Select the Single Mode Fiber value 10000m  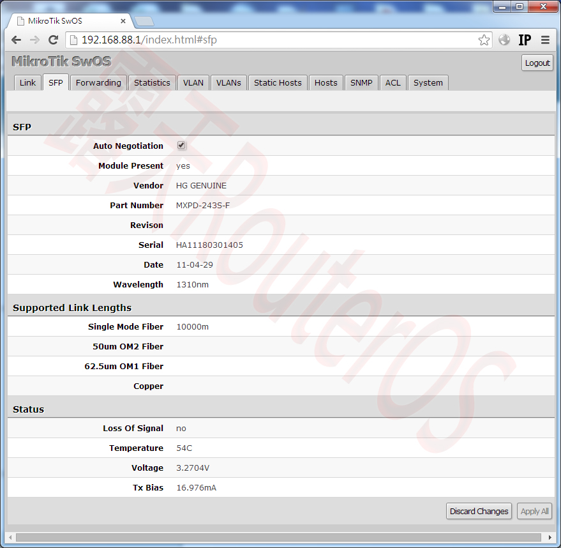pyautogui.click(x=193, y=327)
